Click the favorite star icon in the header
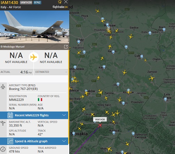175x154 pixels. pos(60,2)
